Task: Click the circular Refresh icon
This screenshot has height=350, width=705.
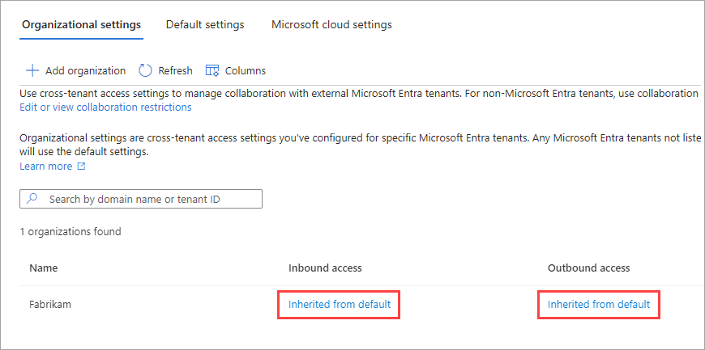Action: 146,71
